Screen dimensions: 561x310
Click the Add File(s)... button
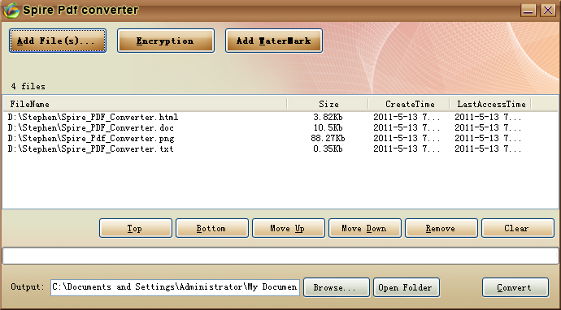[58, 41]
